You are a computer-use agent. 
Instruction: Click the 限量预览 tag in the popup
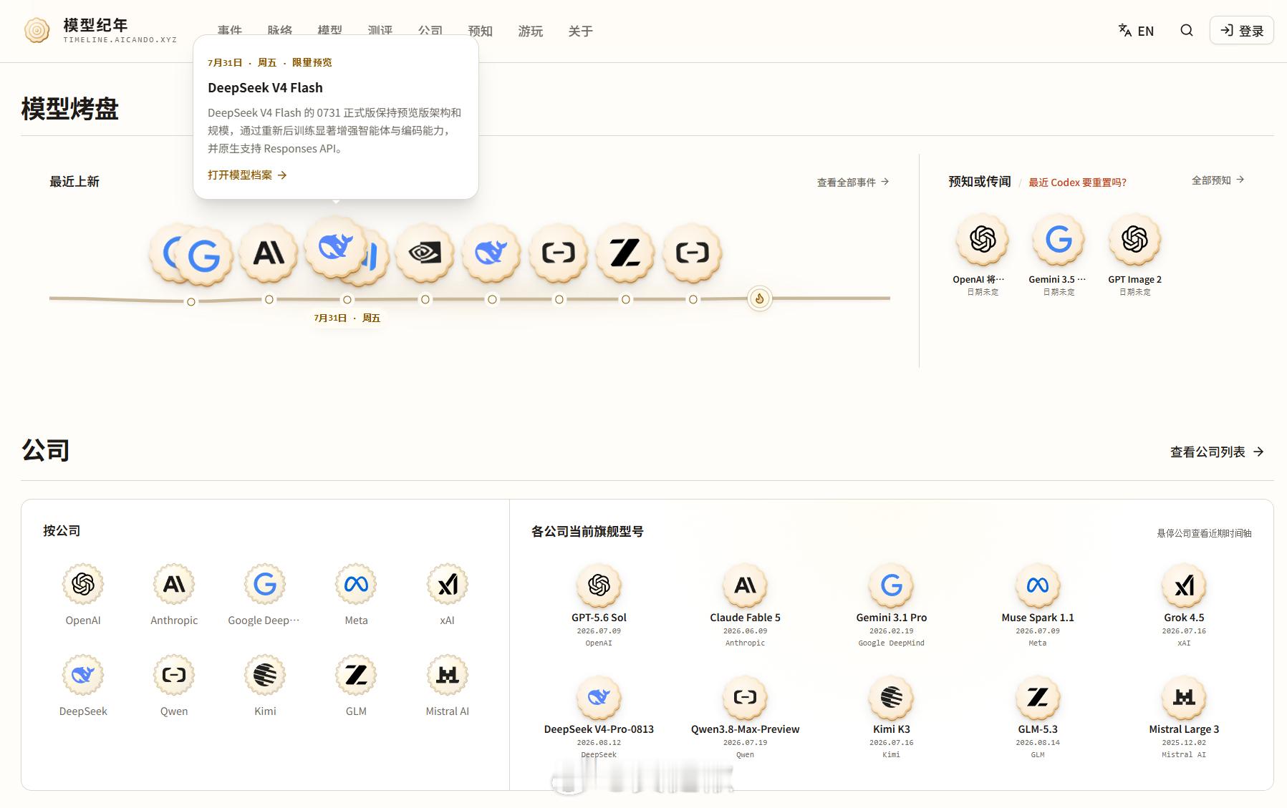click(x=312, y=63)
